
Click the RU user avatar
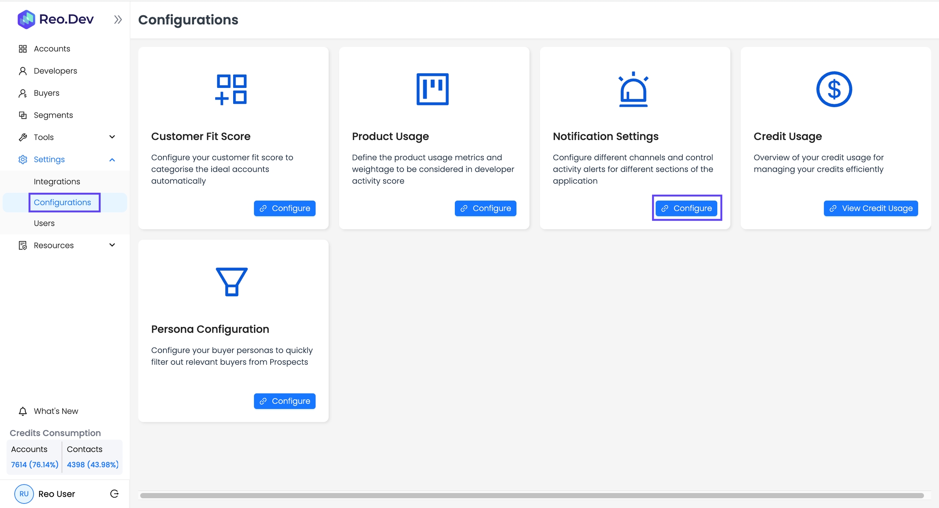click(24, 494)
